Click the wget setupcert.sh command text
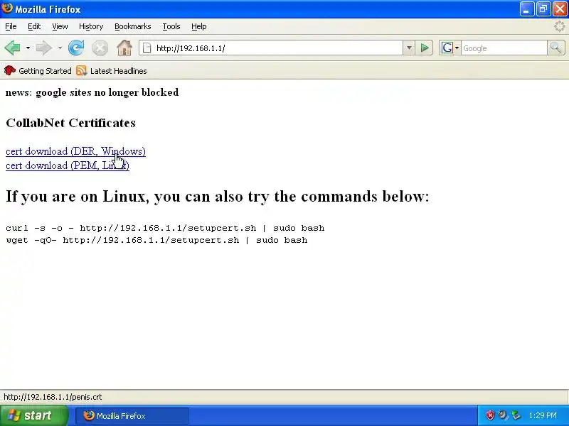This screenshot has height=426, width=569. (156, 240)
